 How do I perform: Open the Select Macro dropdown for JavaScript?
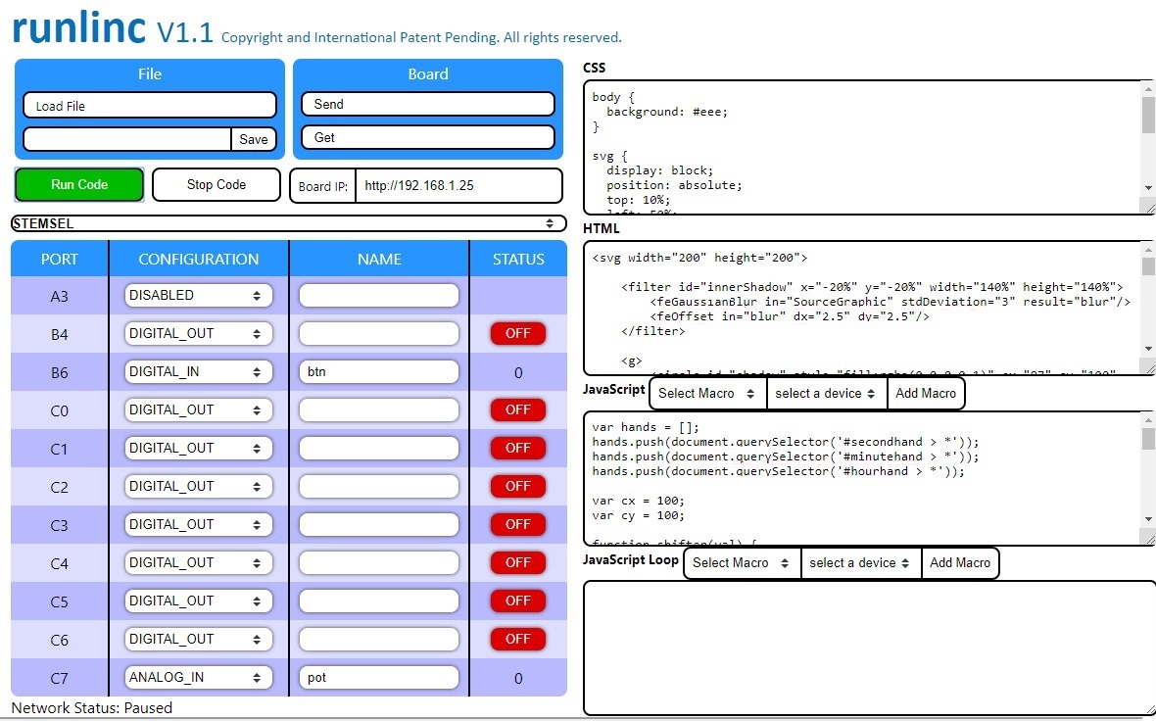(x=705, y=392)
